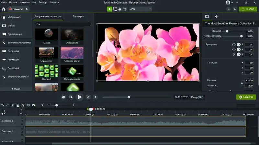Click the green Вывод export button
Viewport: 259px width, 145px height.
(x=248, y=9)
